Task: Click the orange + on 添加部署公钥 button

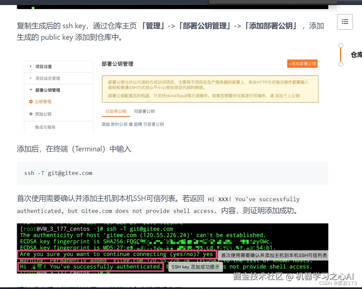Action: [290, 63]
